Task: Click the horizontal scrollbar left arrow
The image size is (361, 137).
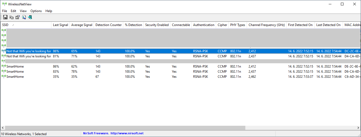Action: [3, 128]
